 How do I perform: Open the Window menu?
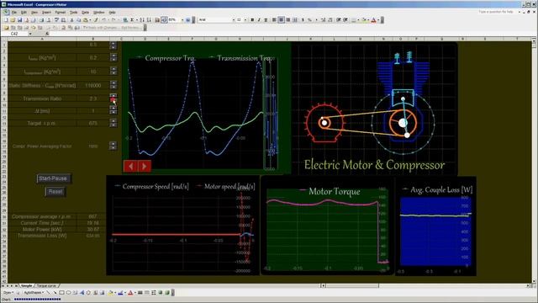[99, 13]
